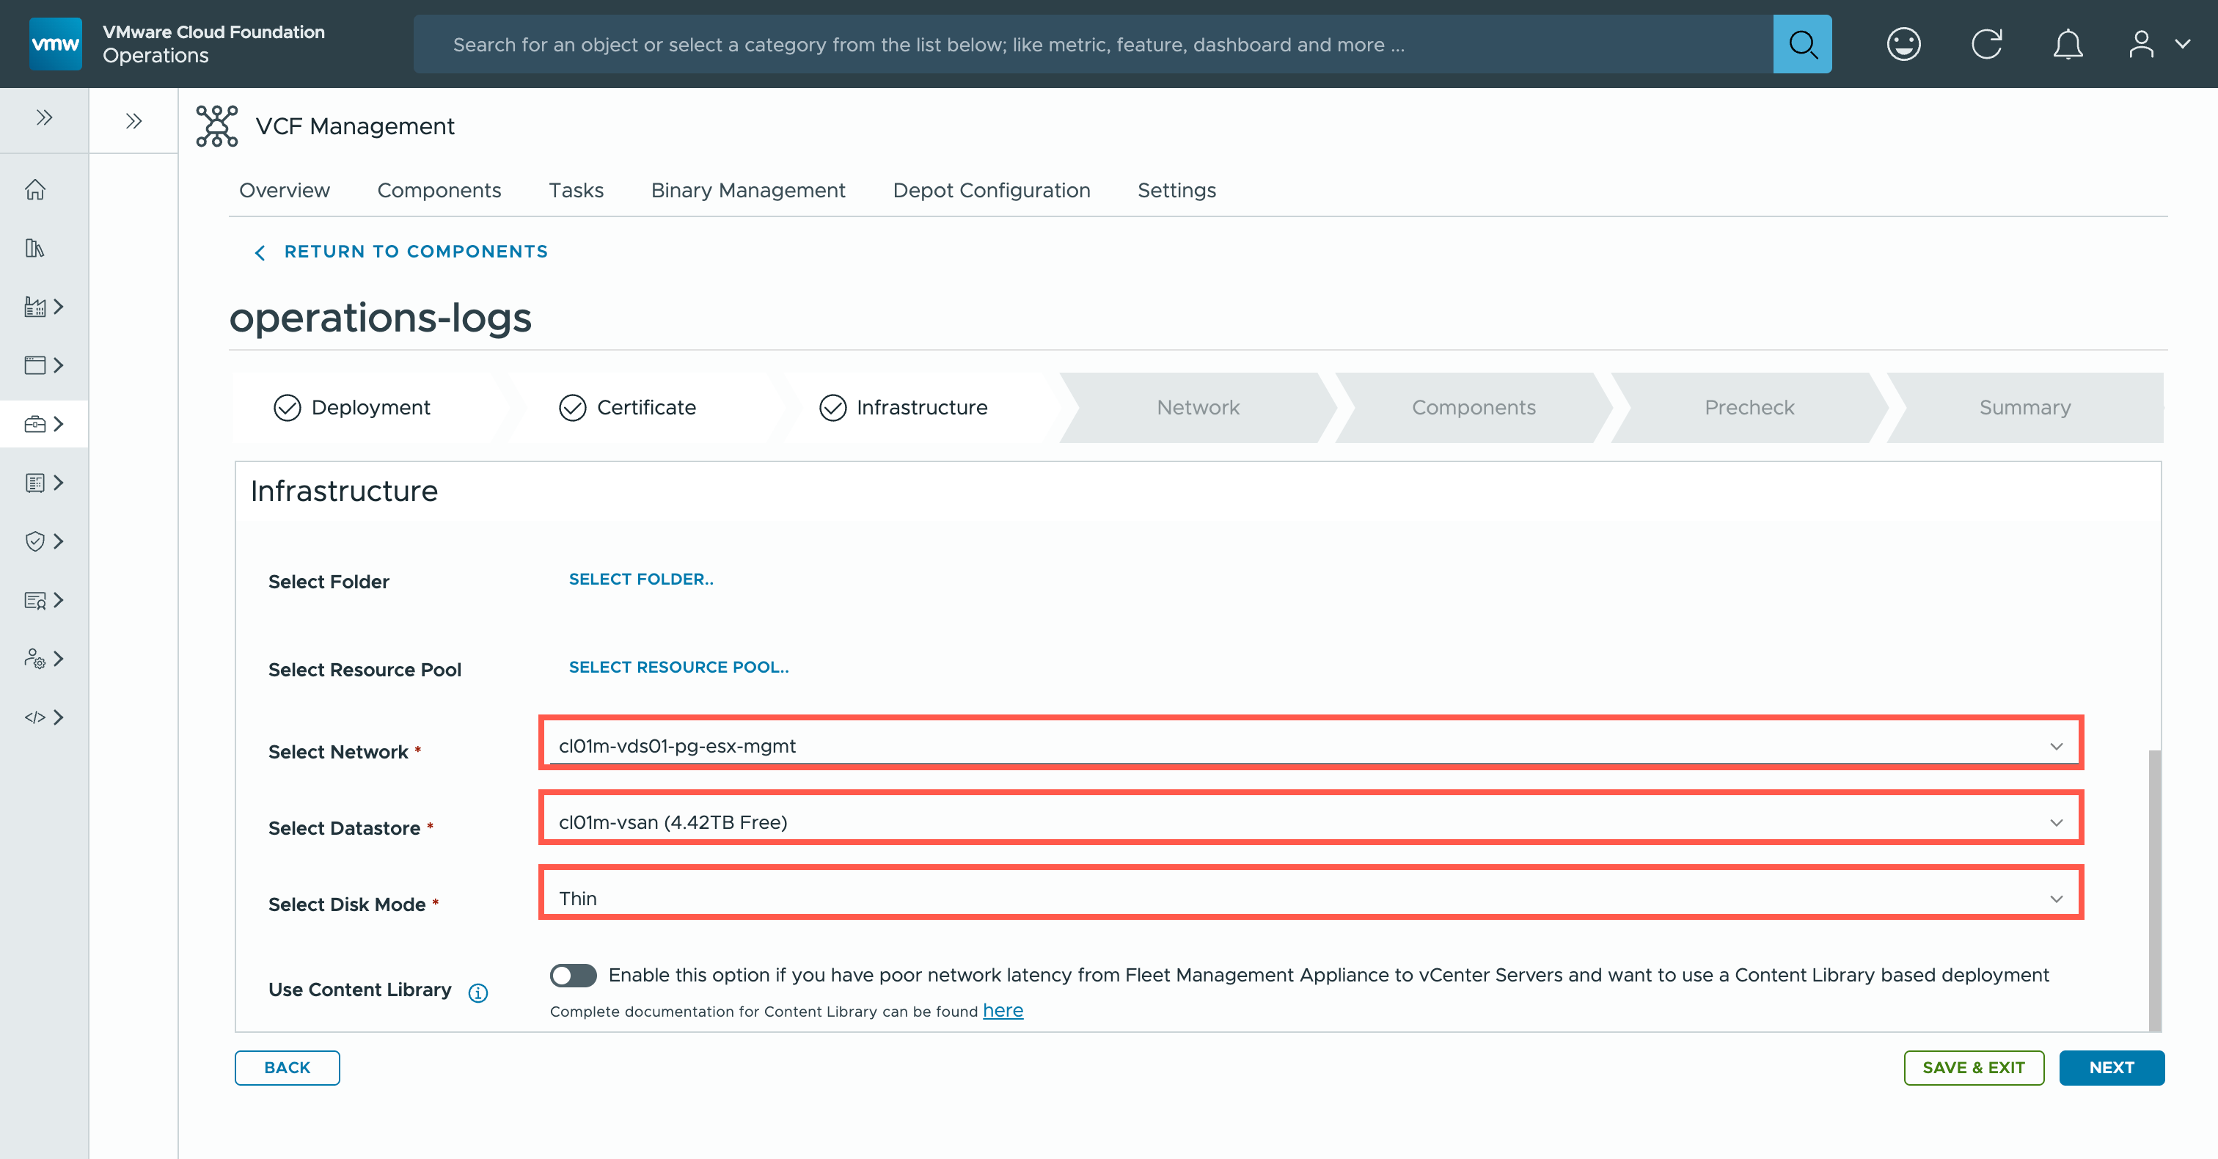
Task: Click the info icon beside Use Content Library
Action: coord(478,992)
